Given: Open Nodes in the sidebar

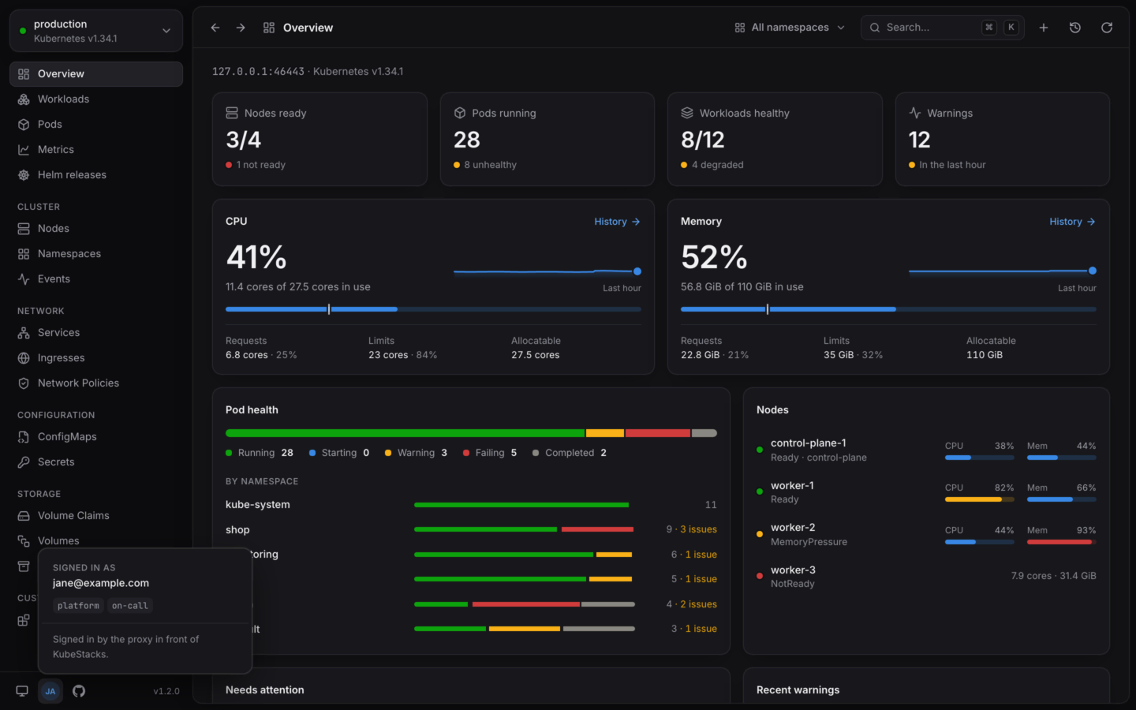Looking at the screenshot, I should pos(96,229).
